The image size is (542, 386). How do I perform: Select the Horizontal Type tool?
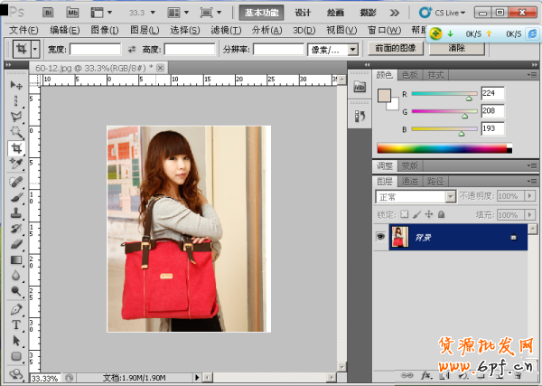[16, 325]
